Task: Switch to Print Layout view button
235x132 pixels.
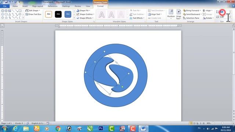Action: tap(191, 123)
